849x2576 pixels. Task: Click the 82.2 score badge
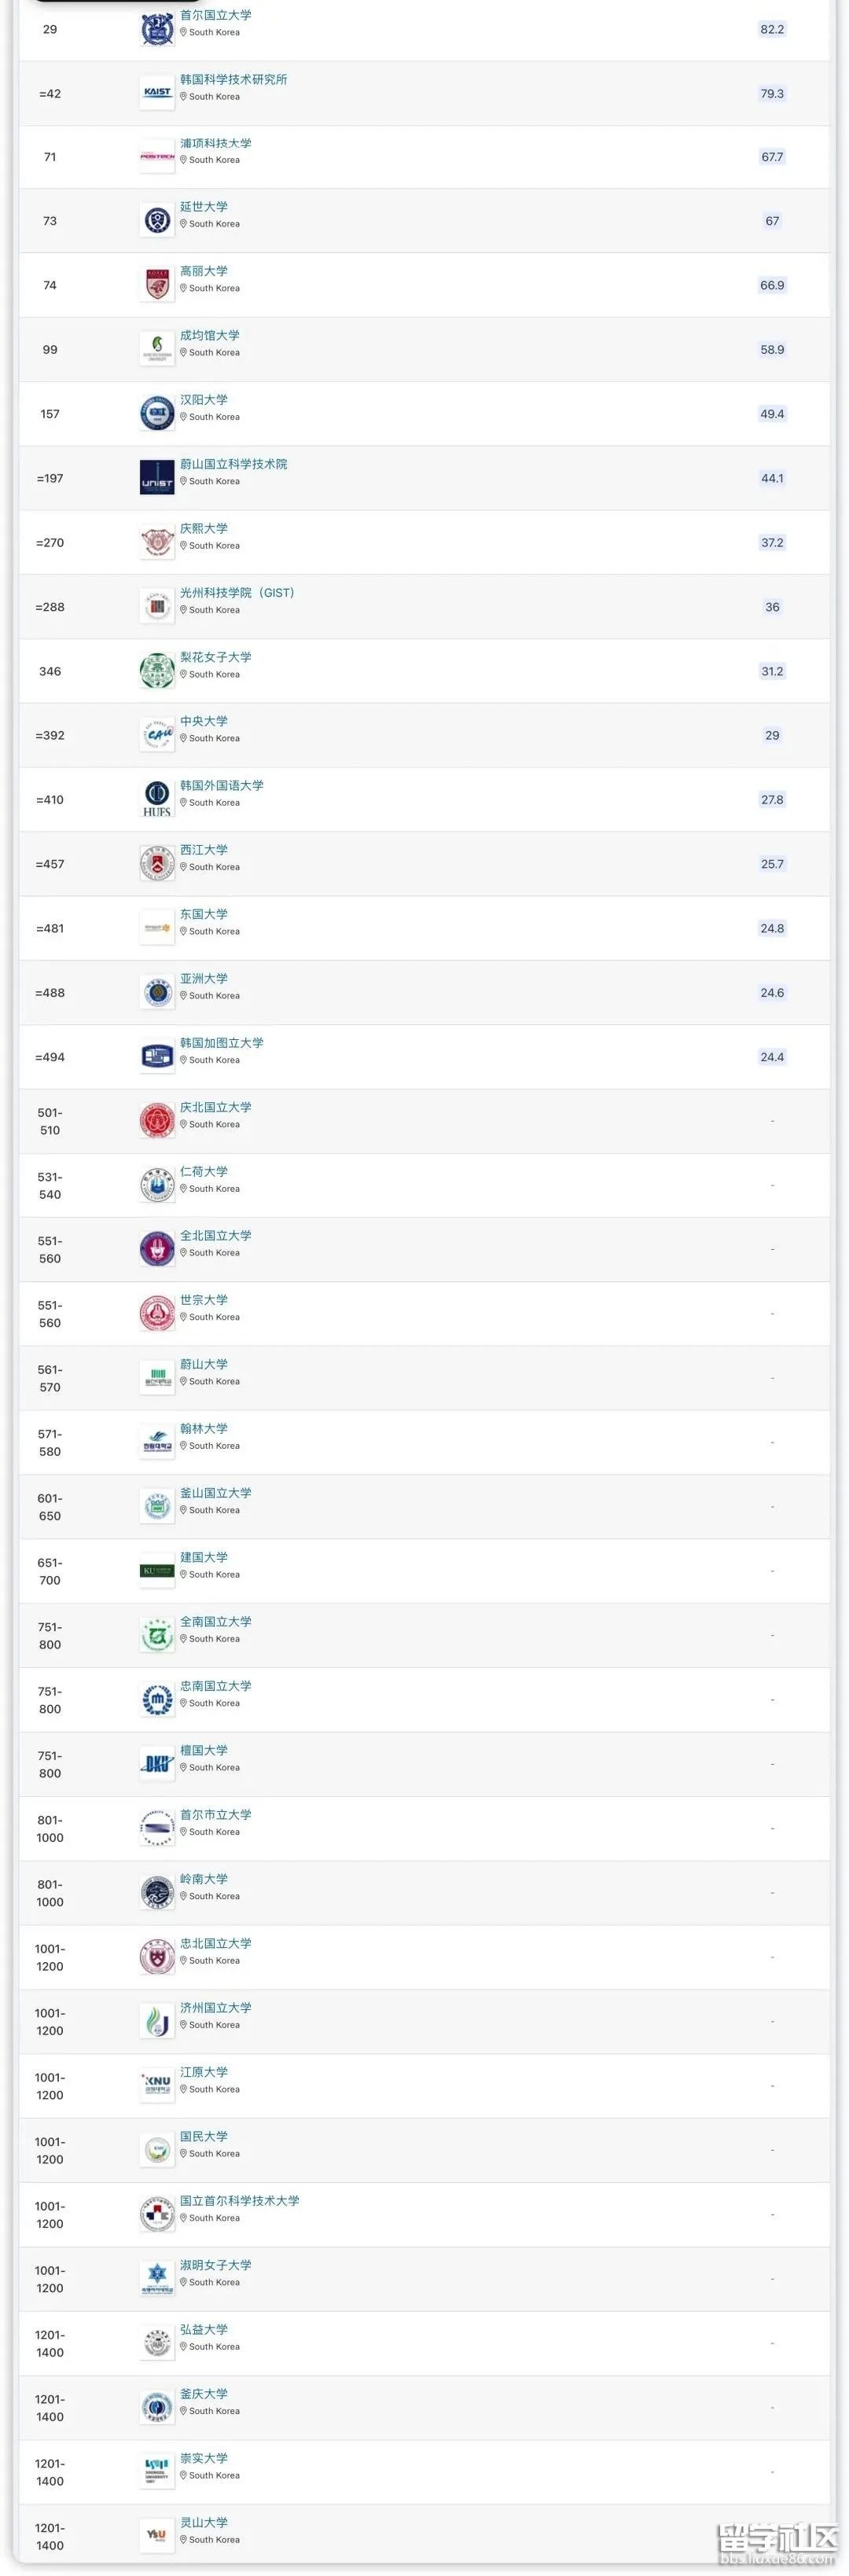pos(772,29)
